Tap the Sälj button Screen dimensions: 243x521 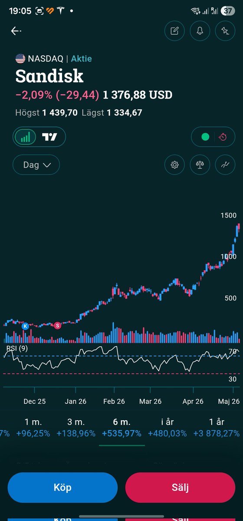coord(180,488)
